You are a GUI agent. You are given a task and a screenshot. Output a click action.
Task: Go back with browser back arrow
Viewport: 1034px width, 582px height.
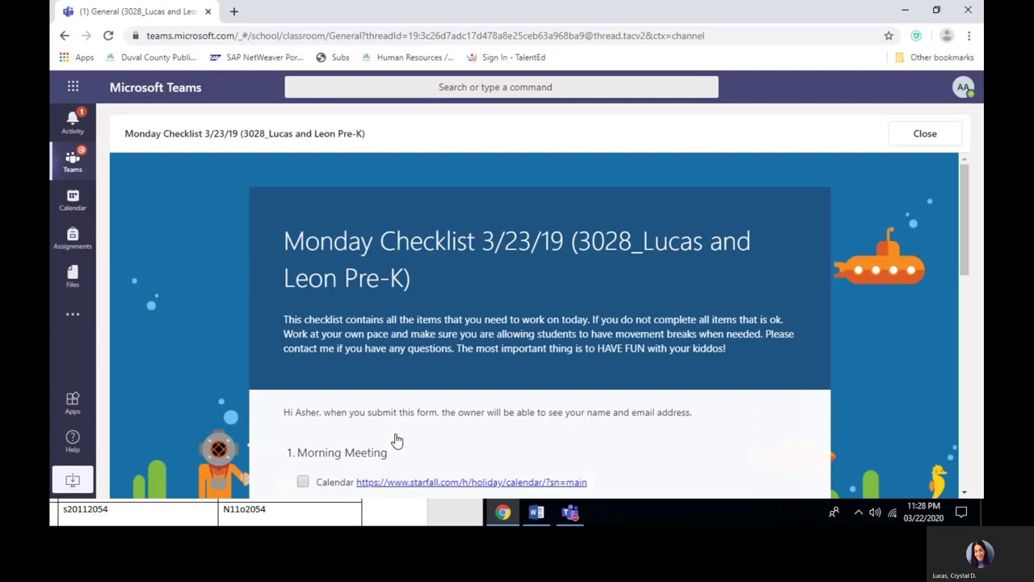tap(65, 36)
